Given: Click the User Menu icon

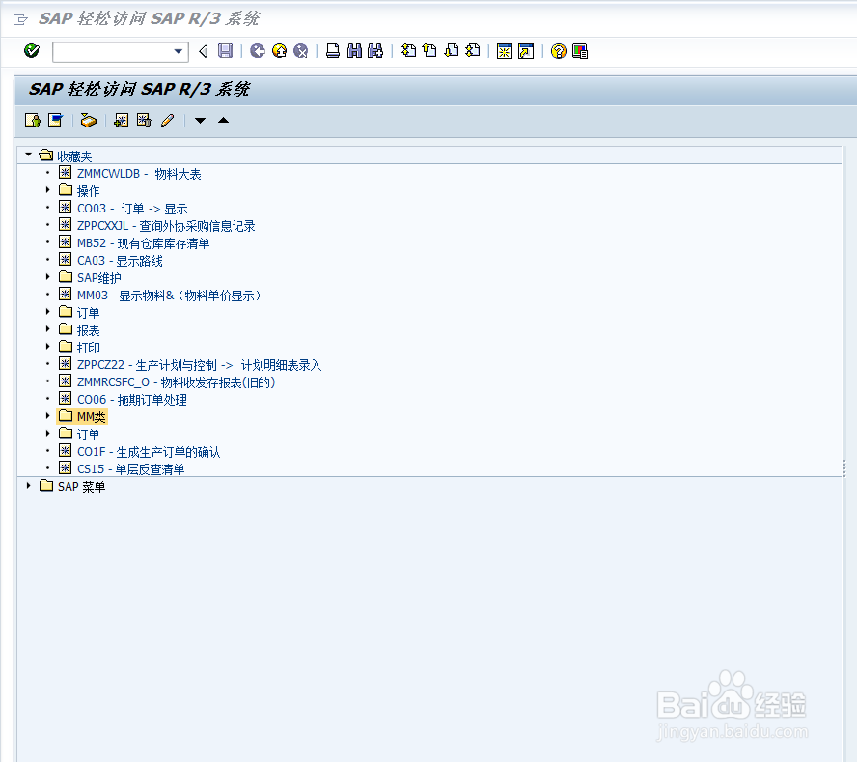Looking at the screenshot, I should (32, 121).
